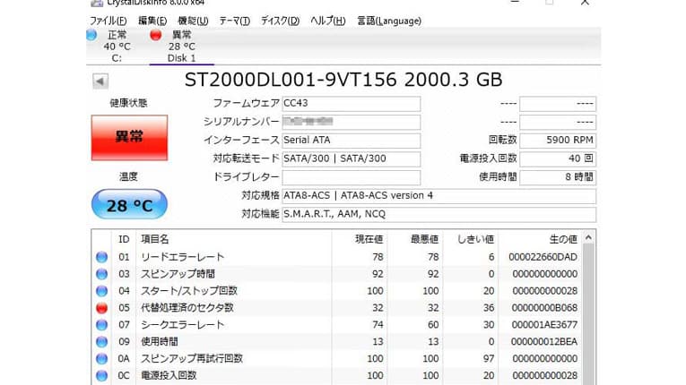Open the 編集(E) menu

pyautogui.click(x=152, y=20)
